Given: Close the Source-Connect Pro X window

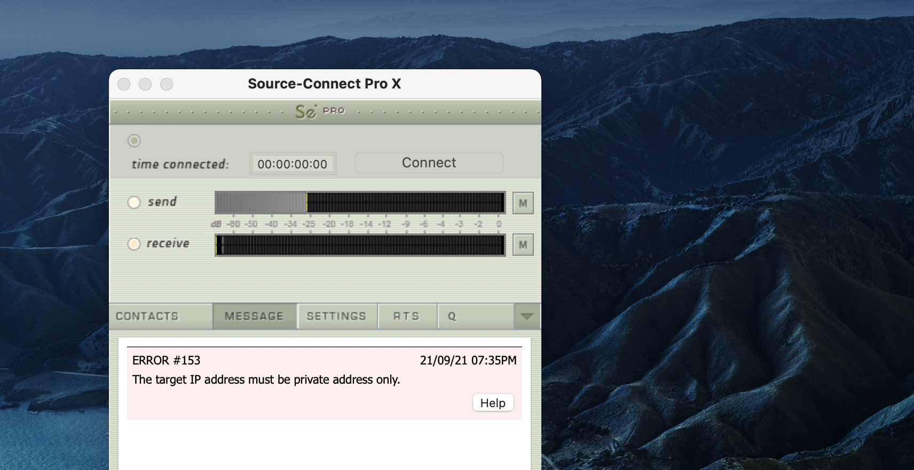Looking at the screenshot, I should click(x=124, y=84).
